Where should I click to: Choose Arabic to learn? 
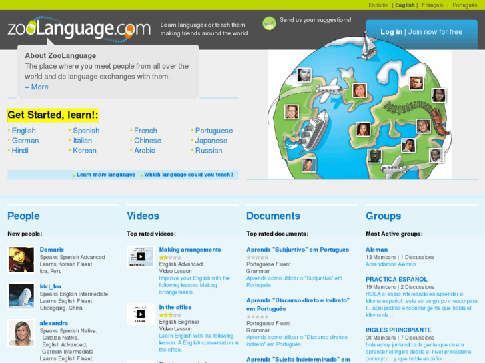145,151
